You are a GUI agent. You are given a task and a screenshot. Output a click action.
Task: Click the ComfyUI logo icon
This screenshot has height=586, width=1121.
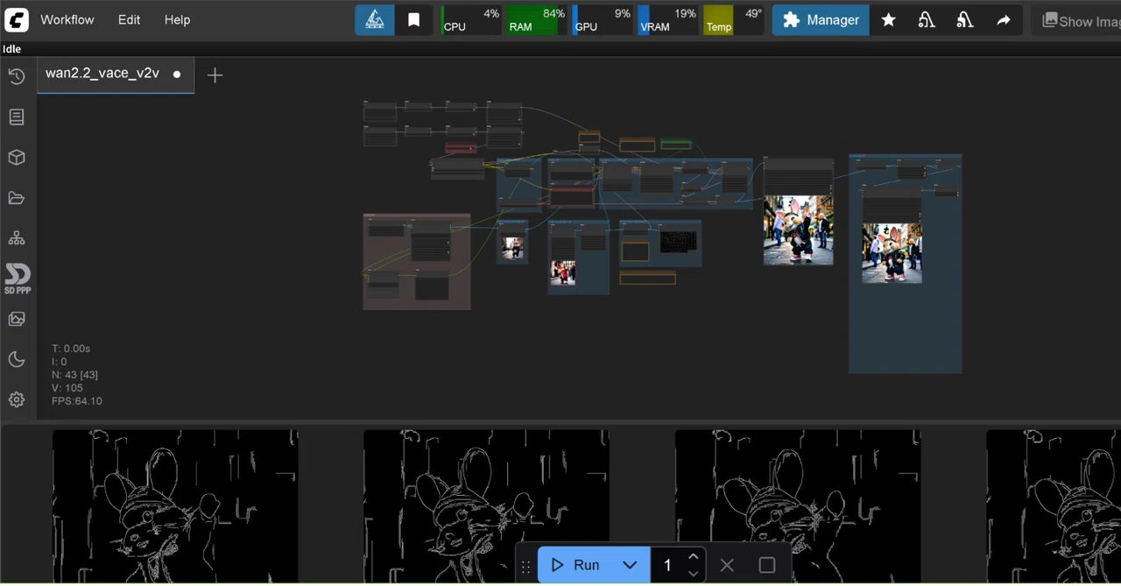(x=16, y=19)
